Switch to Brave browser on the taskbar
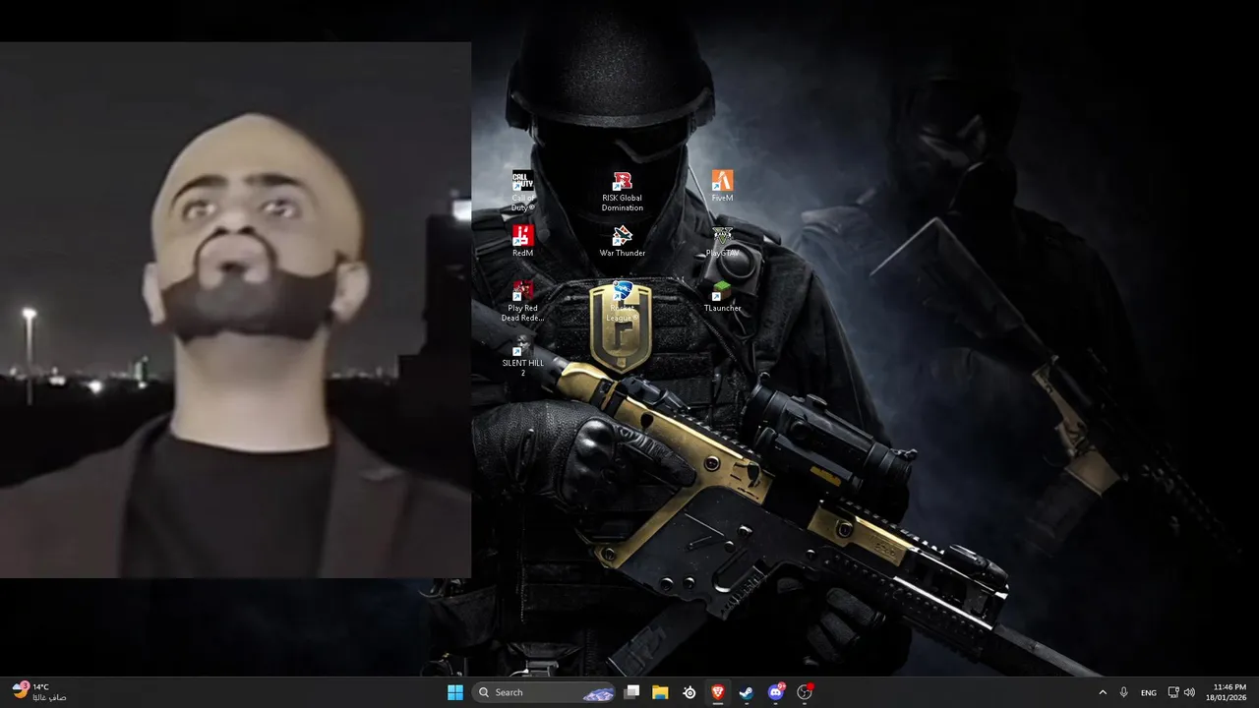Viewport: 1259px width, 708px height. (x=718, y=692)
